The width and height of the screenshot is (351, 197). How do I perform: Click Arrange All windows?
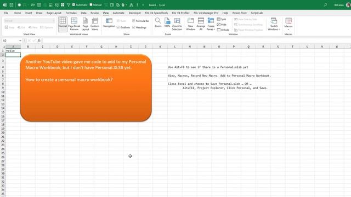click(x=201, y=24)
